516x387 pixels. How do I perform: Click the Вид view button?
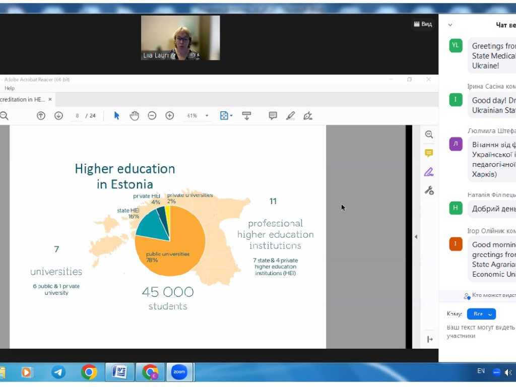coord(423,24)
